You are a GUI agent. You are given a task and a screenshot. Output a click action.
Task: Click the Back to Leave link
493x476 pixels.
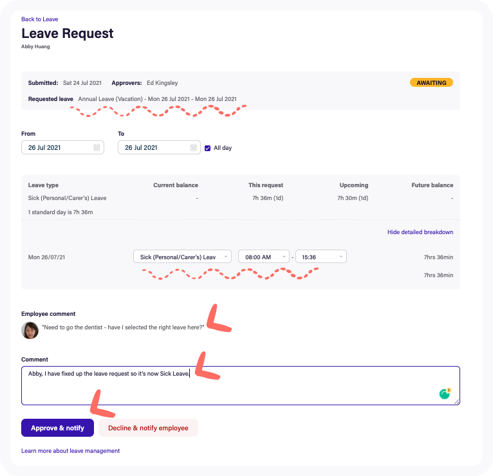pyautogui.click(x=40, y=19)
